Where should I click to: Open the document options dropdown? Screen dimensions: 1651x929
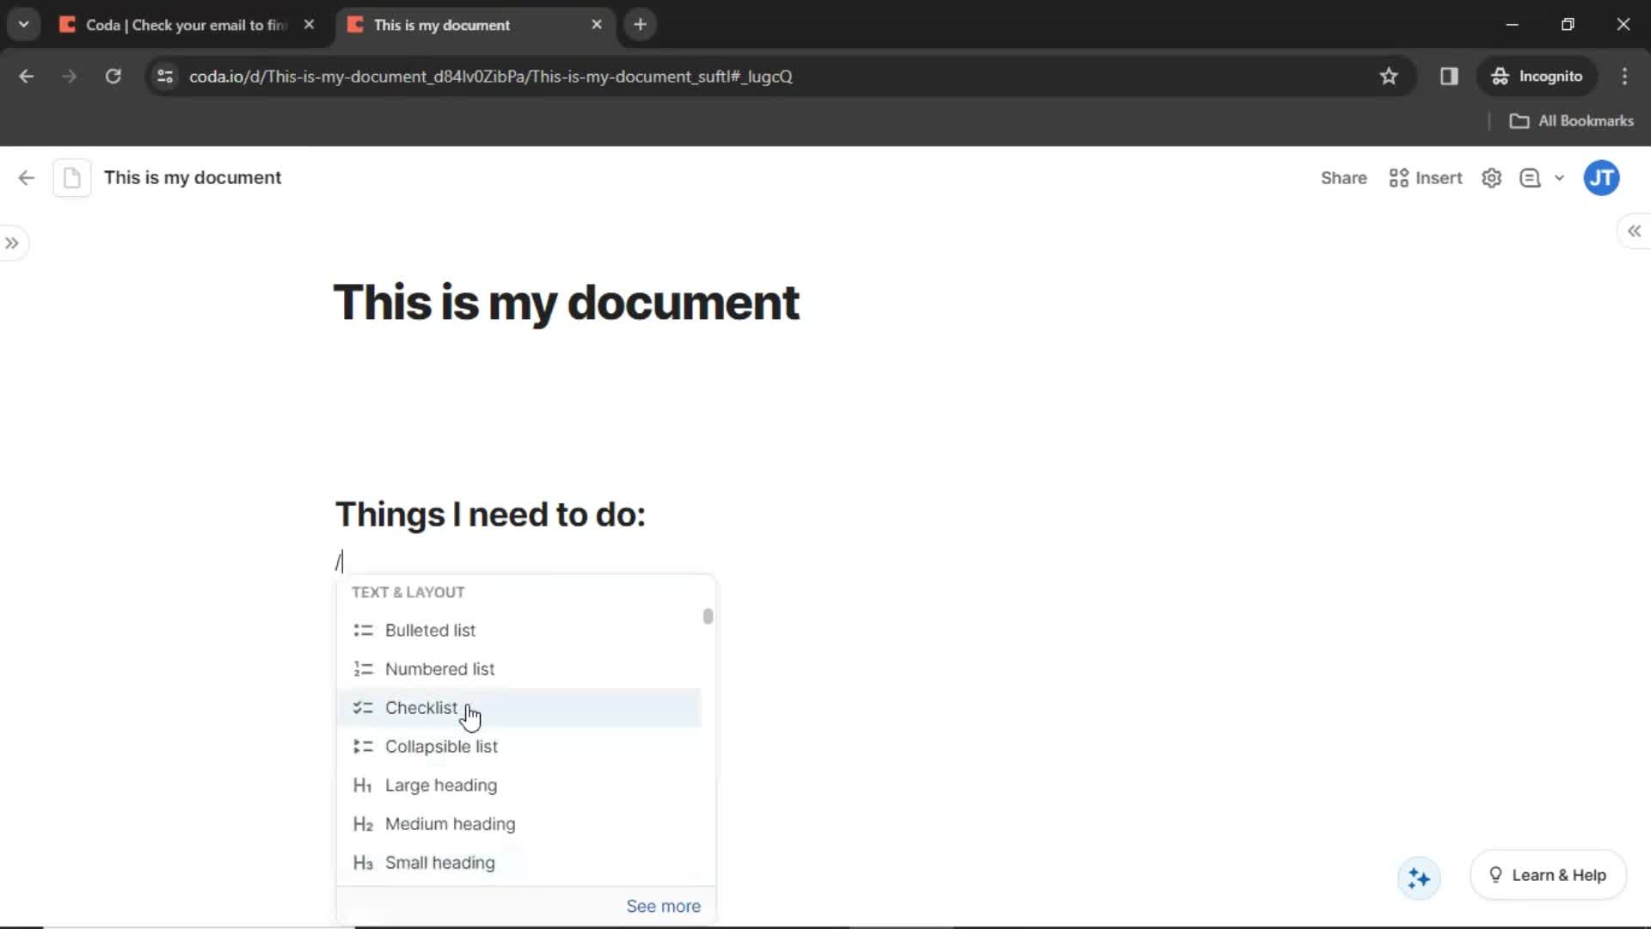point(1562,178)
